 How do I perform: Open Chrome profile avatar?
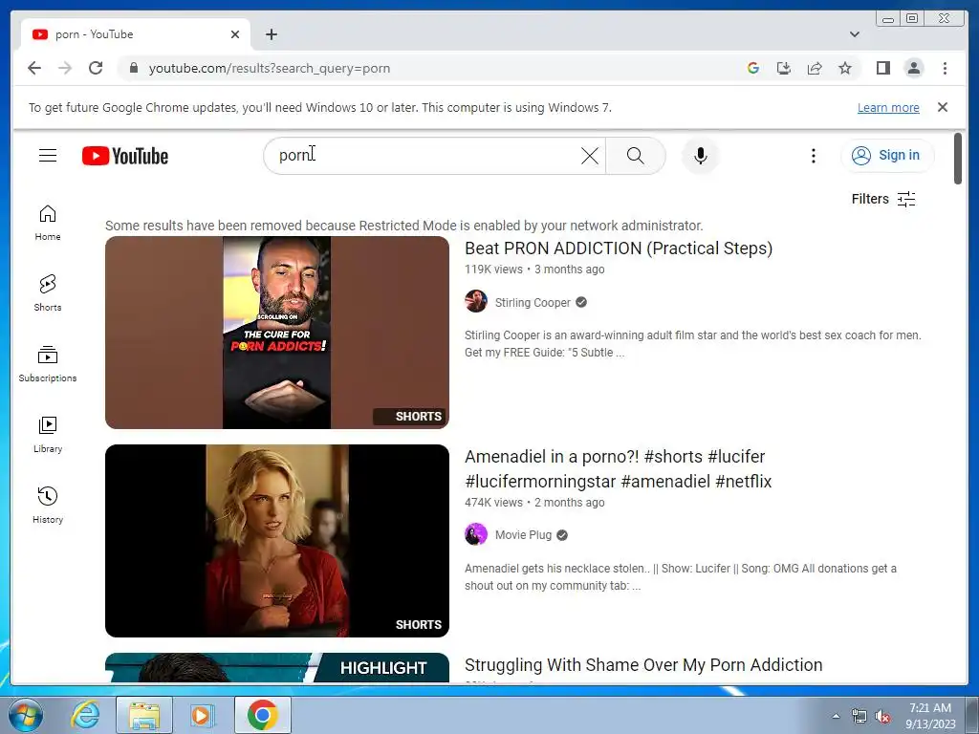tap(913, 68)
